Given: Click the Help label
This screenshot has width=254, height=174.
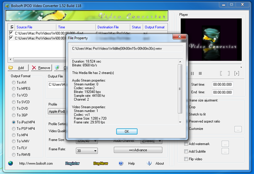Looking at the screenshot, I should point(131,163).
